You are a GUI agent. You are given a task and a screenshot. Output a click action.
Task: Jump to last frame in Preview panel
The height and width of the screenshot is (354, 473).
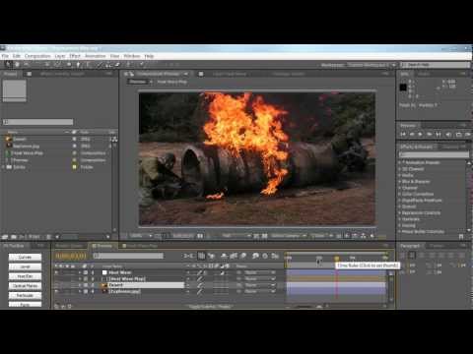coord(439,135)
